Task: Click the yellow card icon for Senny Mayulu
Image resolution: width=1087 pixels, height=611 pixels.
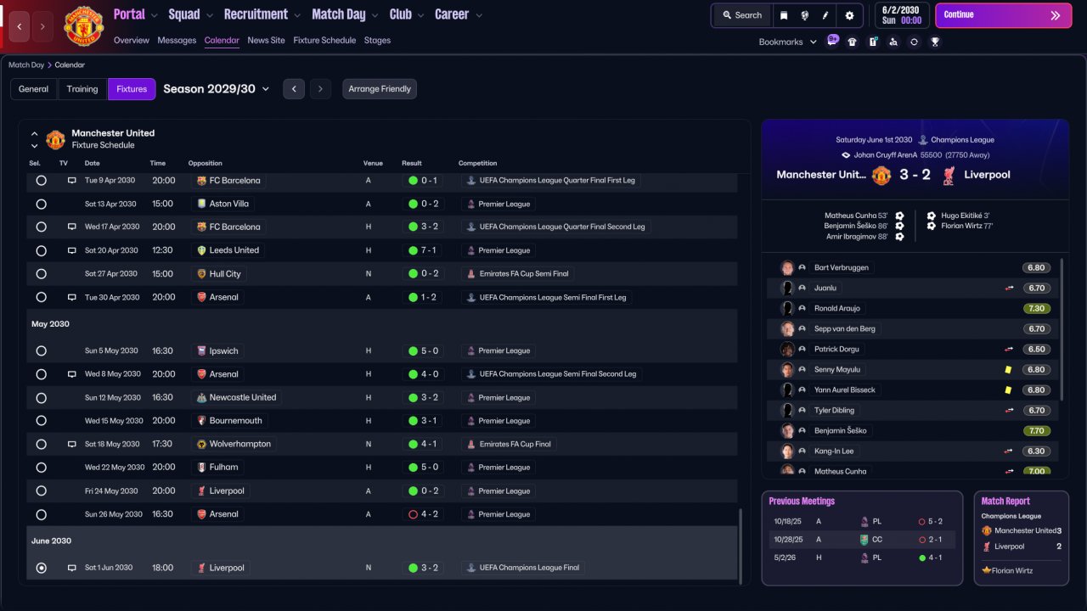Action: 1008,369
